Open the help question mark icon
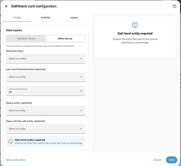The width and height of the screenshot is (181, 166). (x=174, y=6)
